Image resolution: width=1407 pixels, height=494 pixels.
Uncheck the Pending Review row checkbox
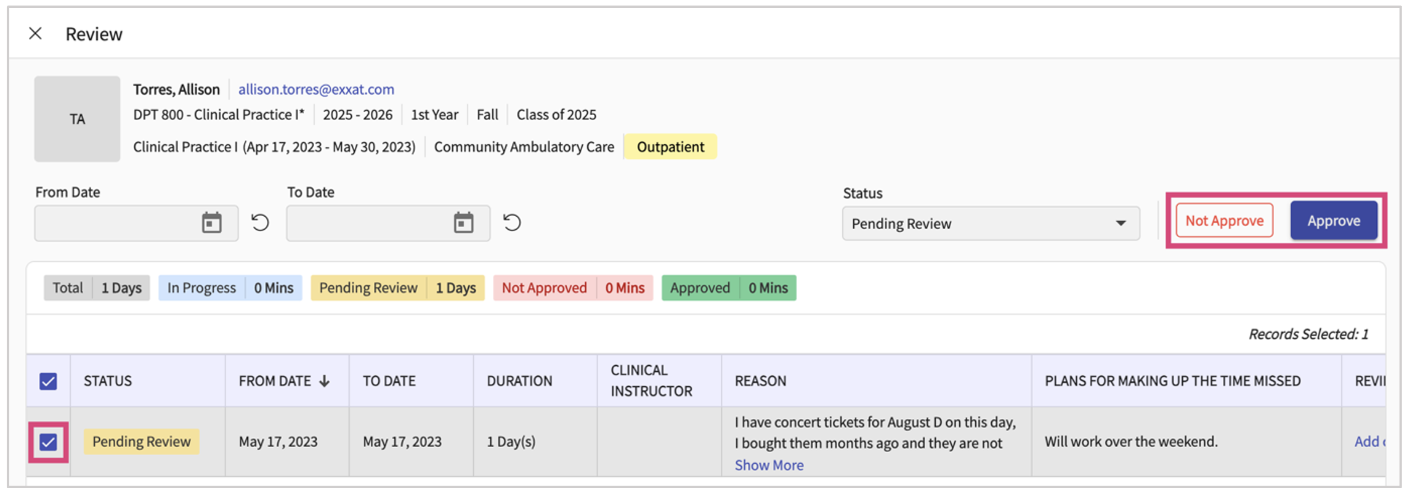coord(48,442)
